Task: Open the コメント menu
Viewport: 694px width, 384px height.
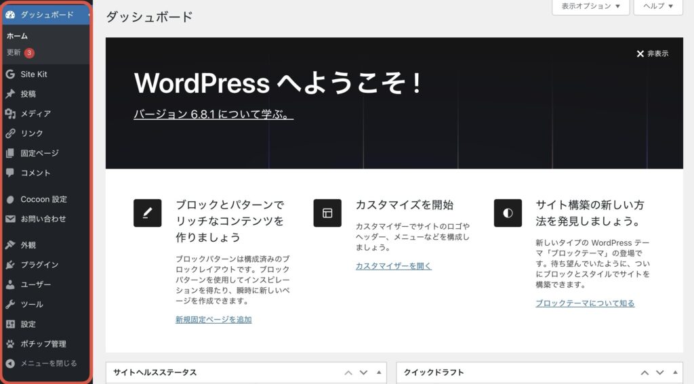Action: coord(46,173)
